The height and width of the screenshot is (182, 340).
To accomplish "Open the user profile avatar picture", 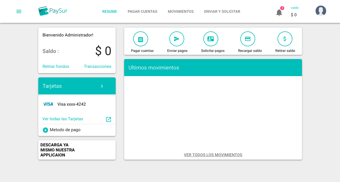I will pyautogui.click(x=321, y=11).
